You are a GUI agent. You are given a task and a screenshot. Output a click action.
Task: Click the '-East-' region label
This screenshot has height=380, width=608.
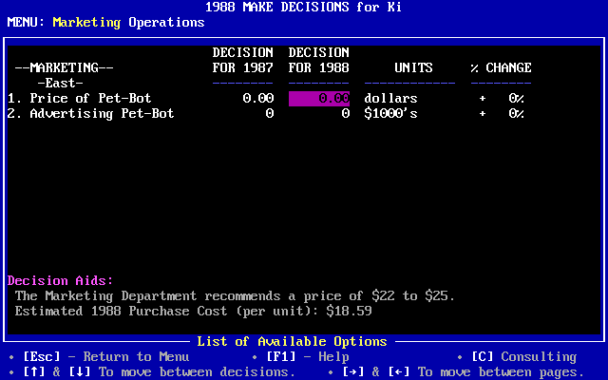(x=60, y=84)
